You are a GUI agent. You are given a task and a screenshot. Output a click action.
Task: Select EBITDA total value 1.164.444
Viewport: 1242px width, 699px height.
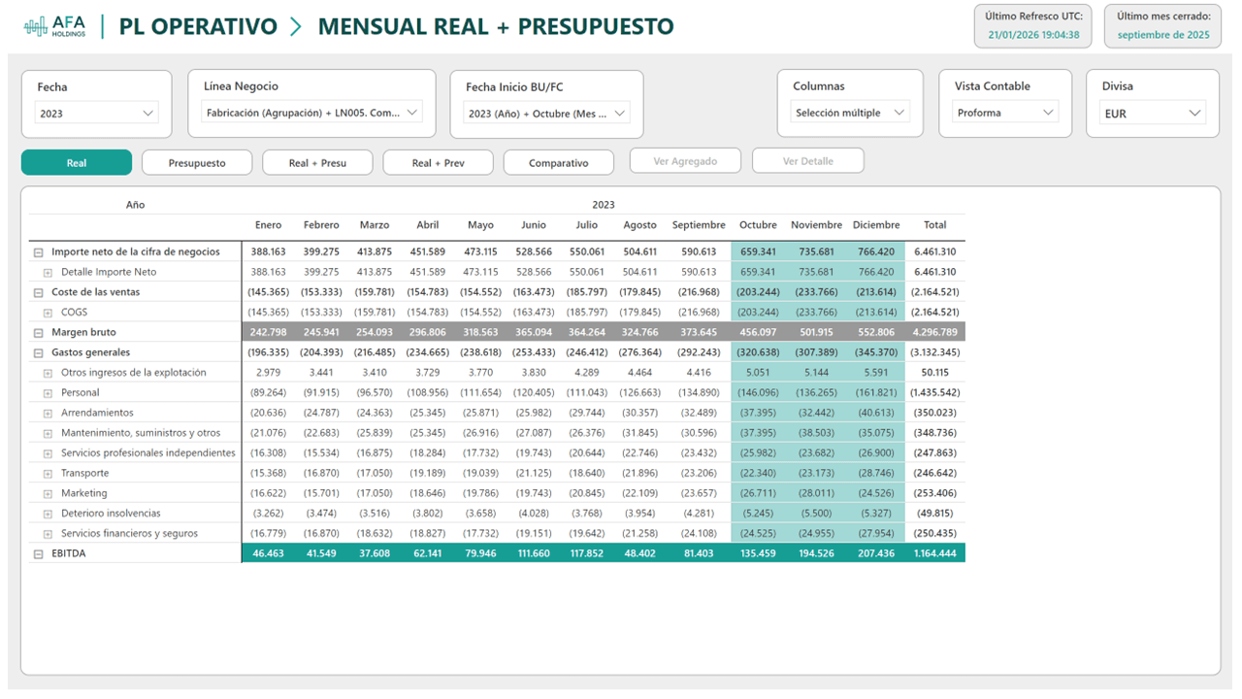[934, 553]
